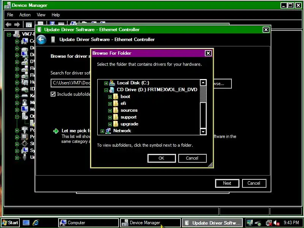Click the 9:43 PM taskbar clock
The height and width of the screenshot is (228, 304).
tap(291, 223)
